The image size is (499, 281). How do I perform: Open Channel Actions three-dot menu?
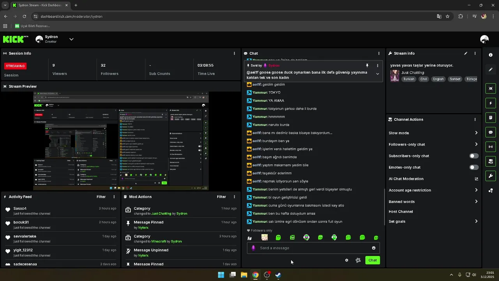[x=475, y=119]
